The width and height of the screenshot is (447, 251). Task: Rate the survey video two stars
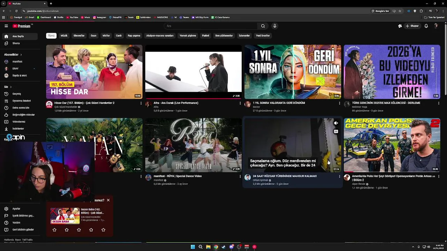pyautogui.click(x=67, y=230)
